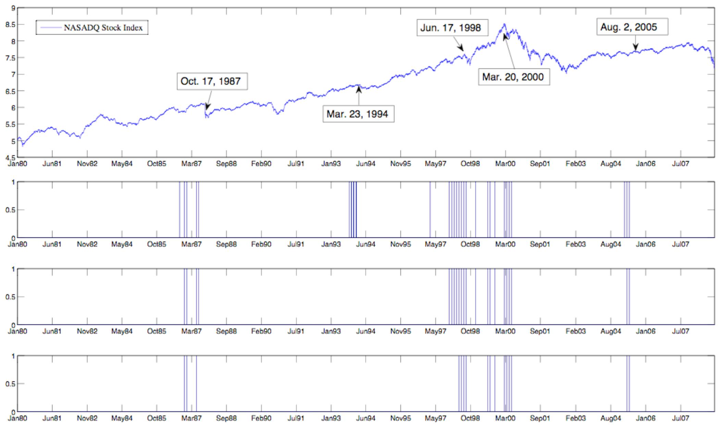The image size is (721, 425).
Task: Select the 5.5 tick on top chart y-axis
Action: pyautogui.click(x=10, y=124)
